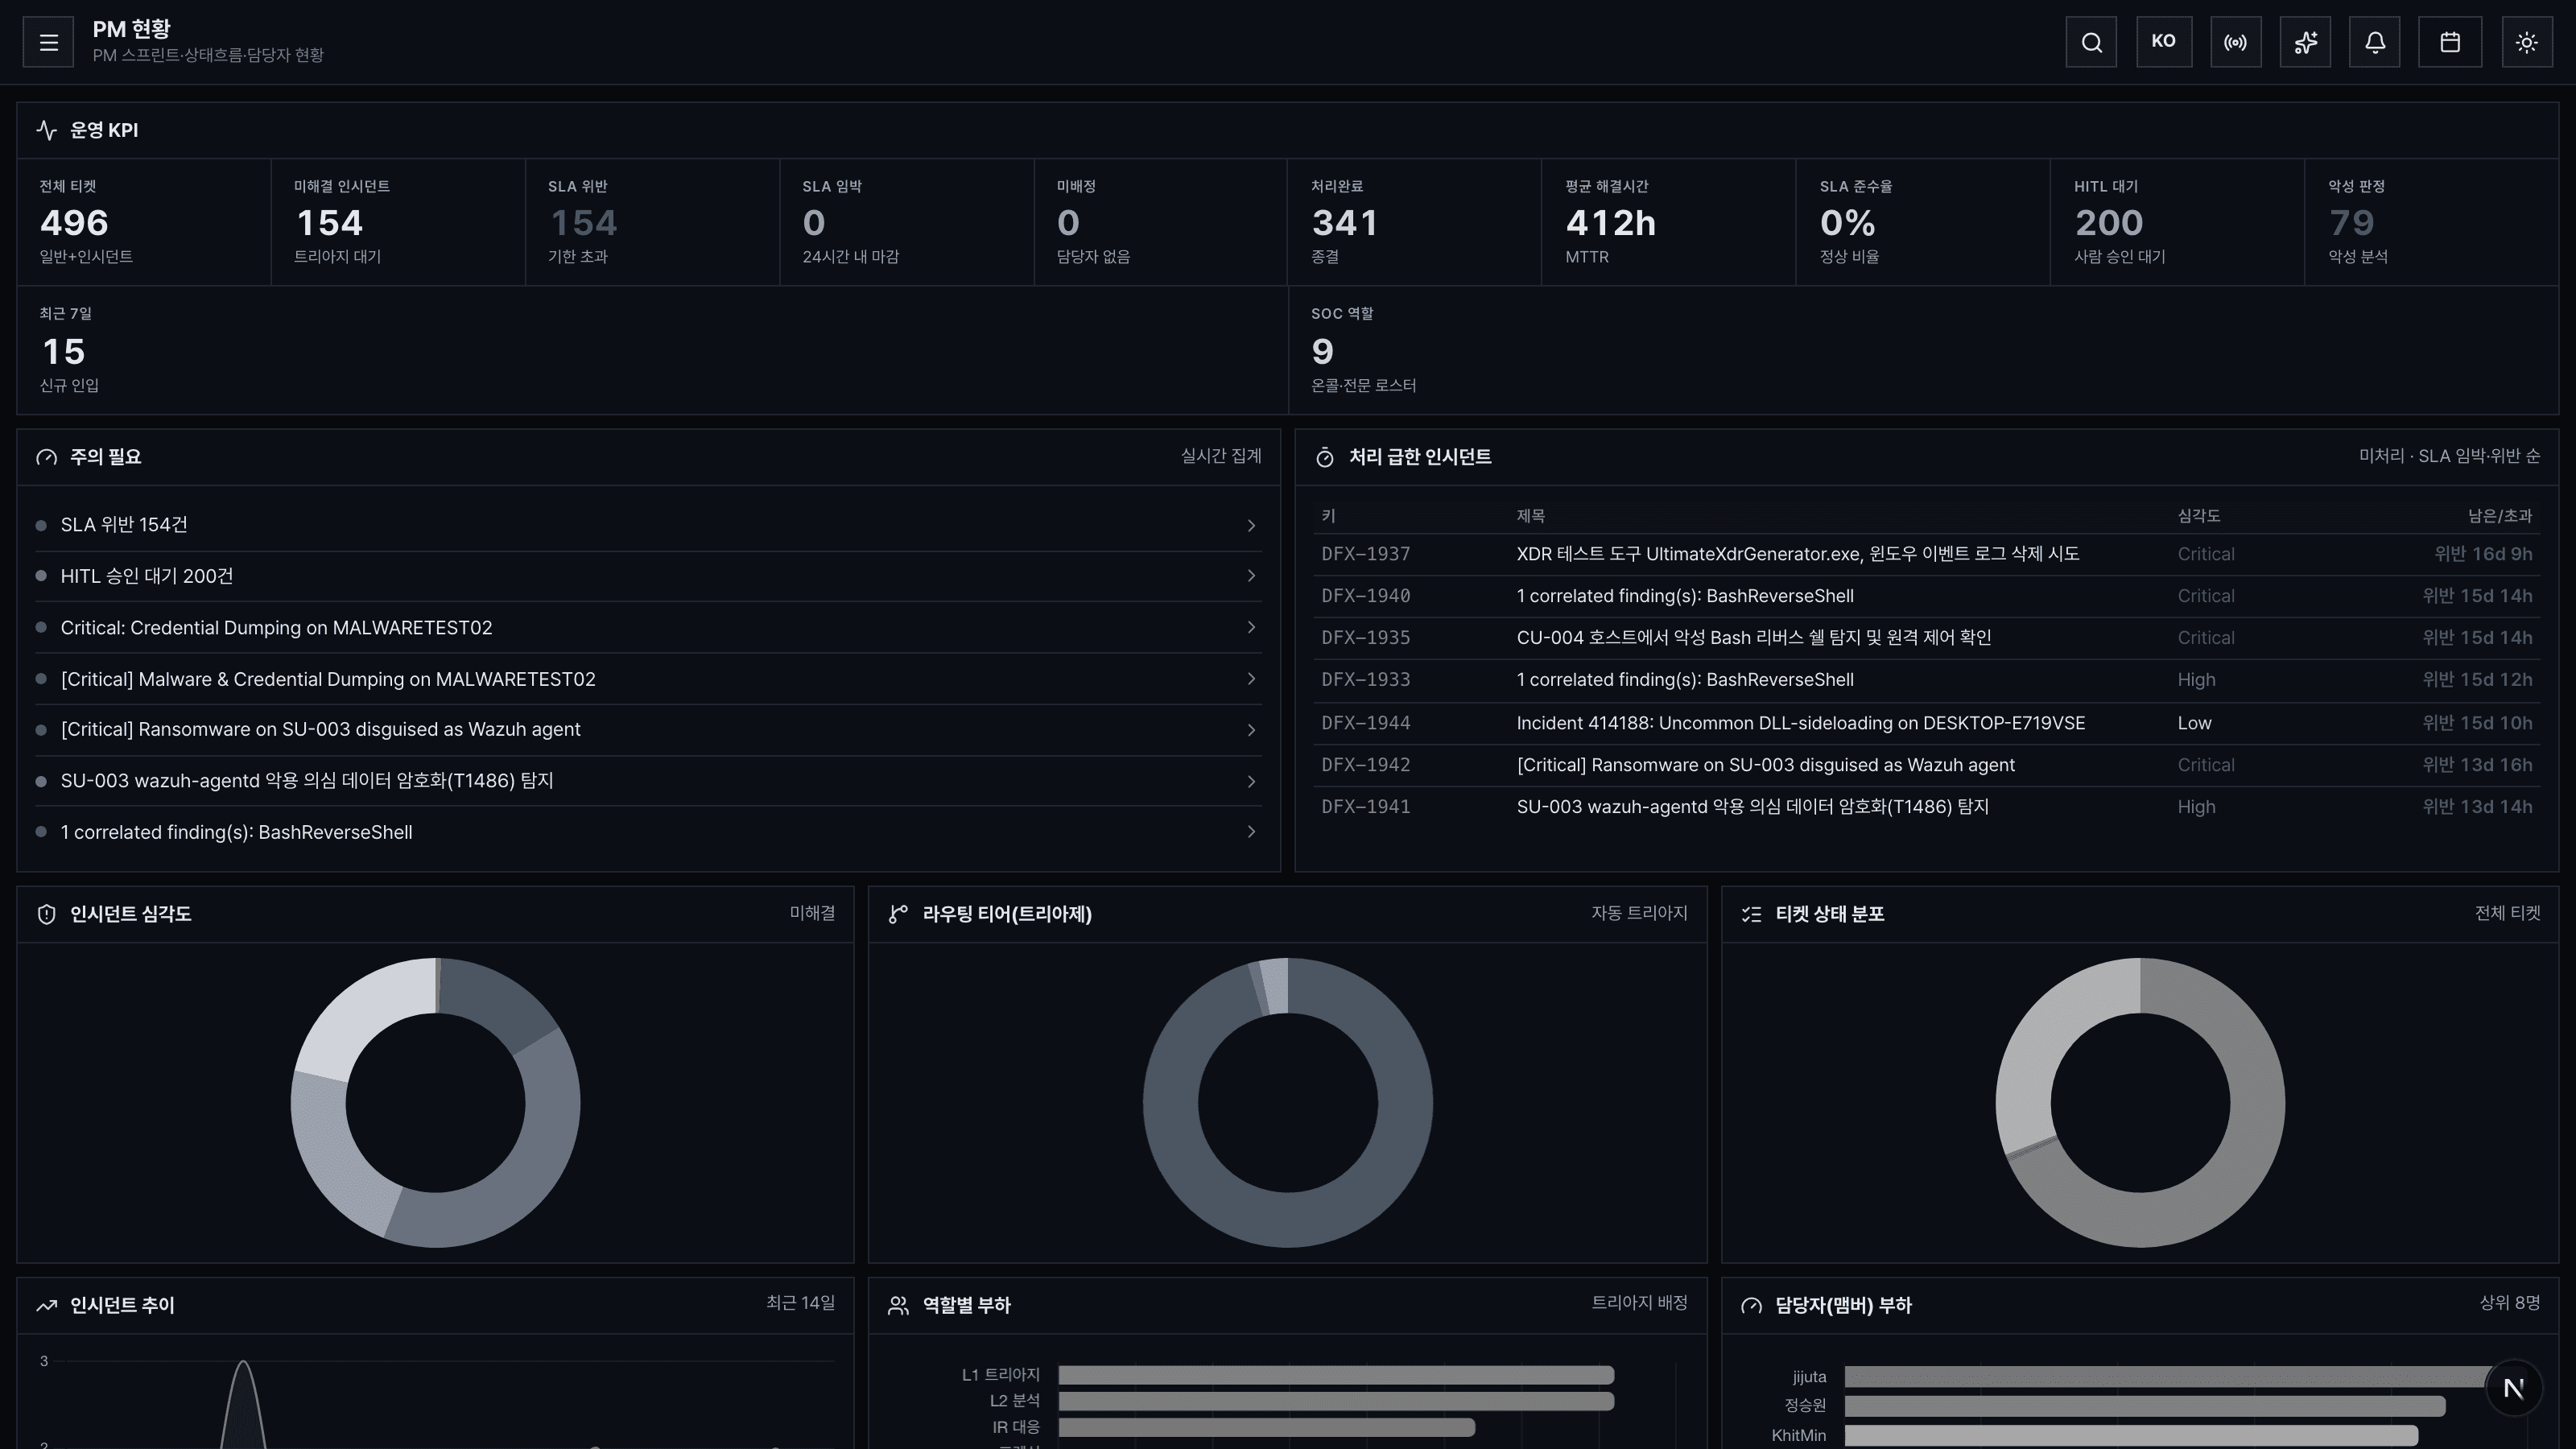Click the 정승원 member load bar
This screenshot has width=2576, height=1449.
2145,1406
